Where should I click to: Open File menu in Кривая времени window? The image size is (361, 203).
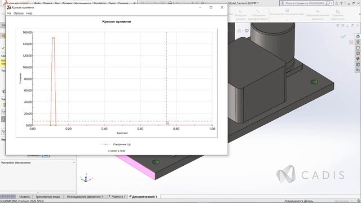(x=9, y=14)
